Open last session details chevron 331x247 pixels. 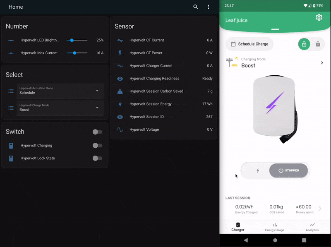(320, 209)
